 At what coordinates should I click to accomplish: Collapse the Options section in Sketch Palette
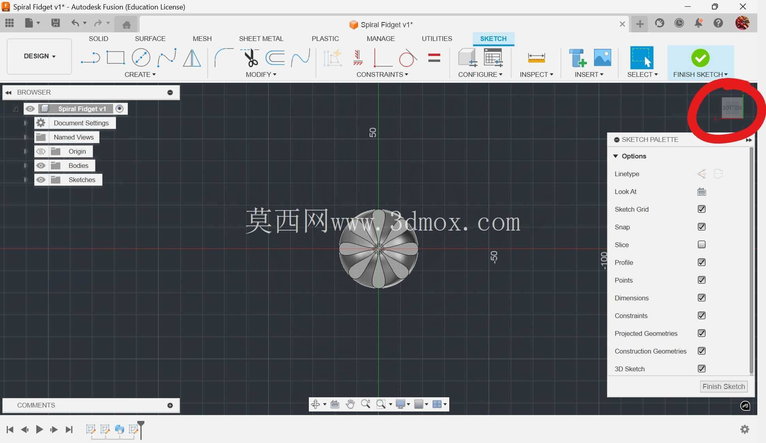[x=615, y=156]
